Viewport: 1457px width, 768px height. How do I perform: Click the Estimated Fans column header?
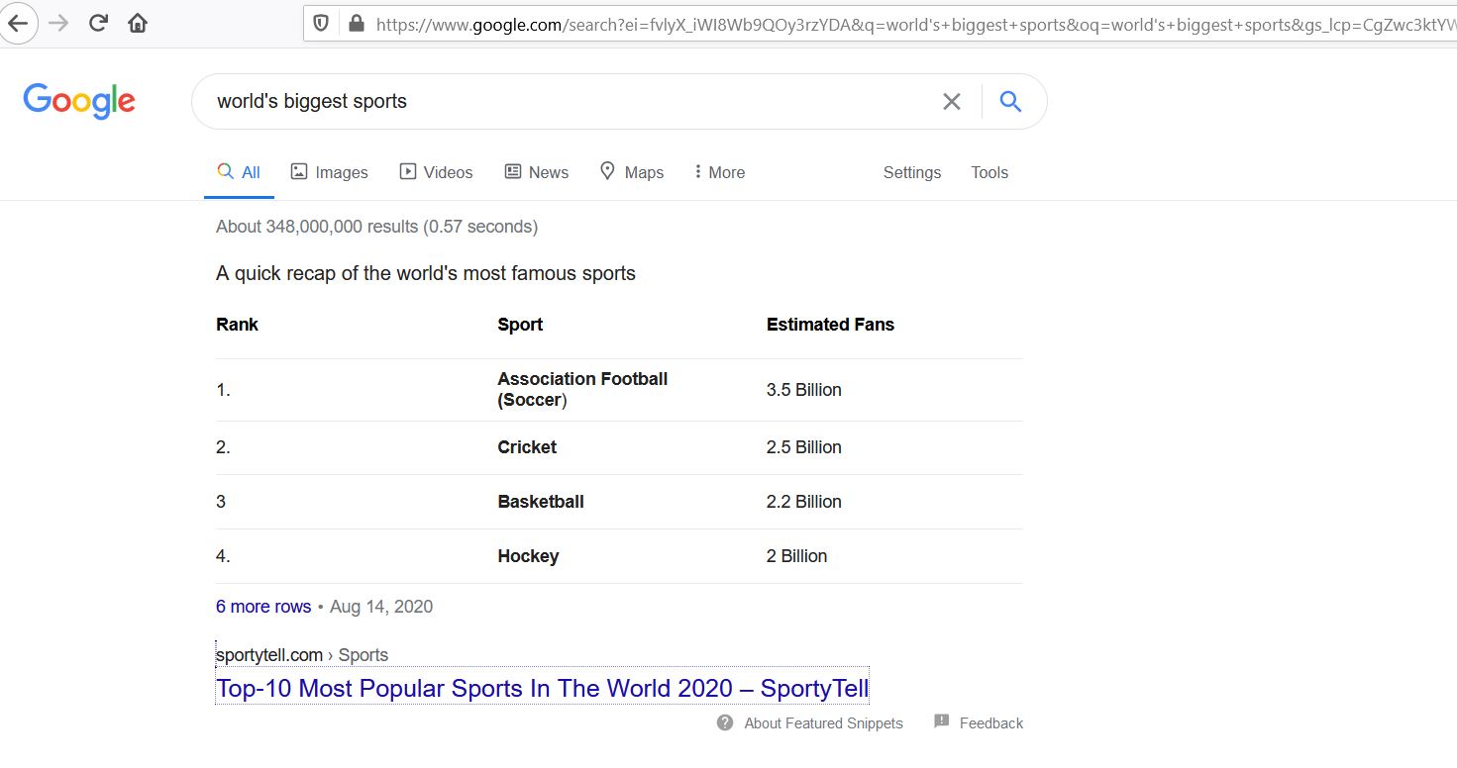[830, 325]
